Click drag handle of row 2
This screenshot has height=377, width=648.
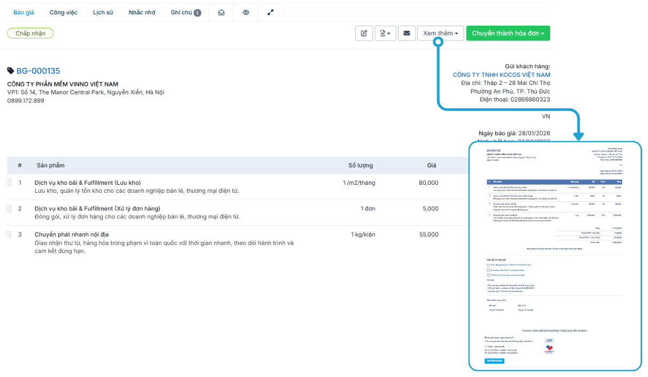9,208
